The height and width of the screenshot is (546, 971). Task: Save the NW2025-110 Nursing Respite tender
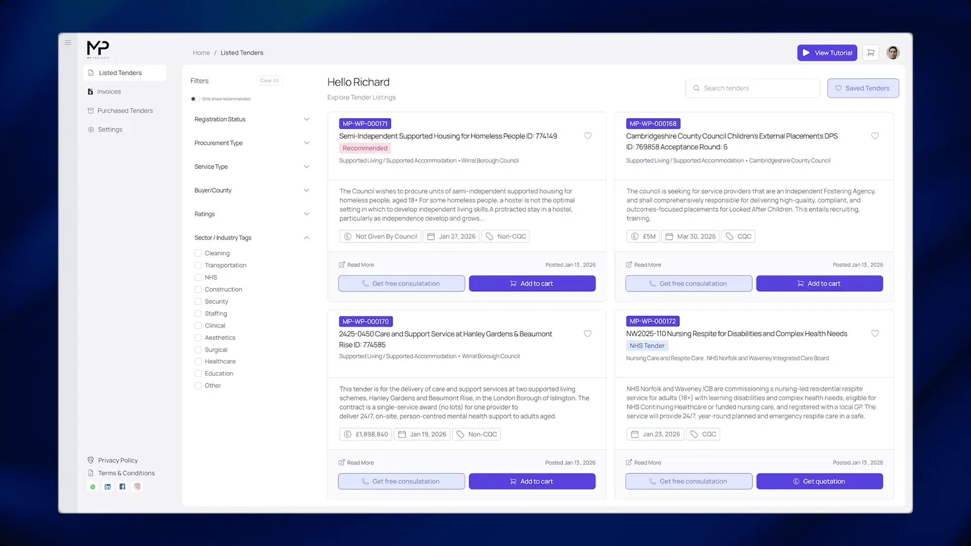(x=875, y=334)
